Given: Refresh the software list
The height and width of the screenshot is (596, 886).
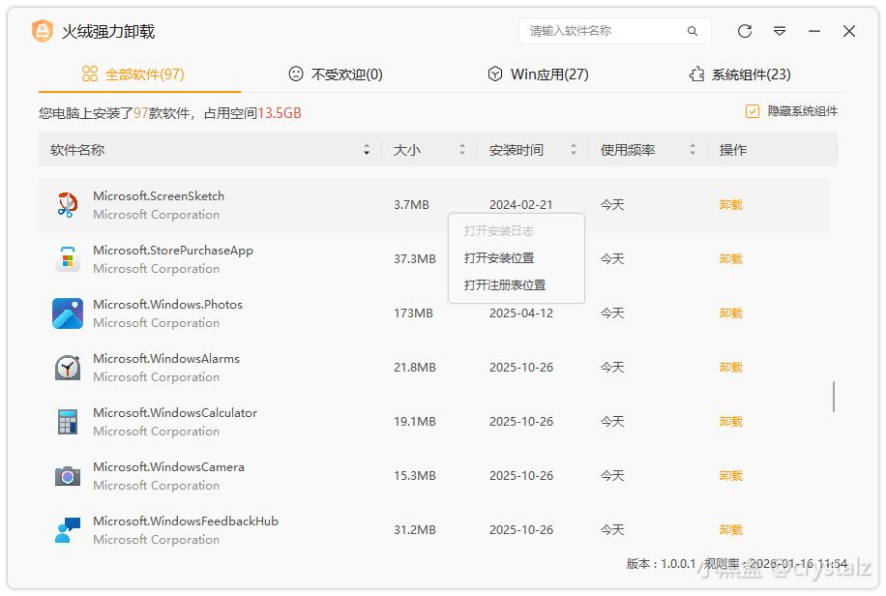Looking at the screenshot, I should coord(745,31).
